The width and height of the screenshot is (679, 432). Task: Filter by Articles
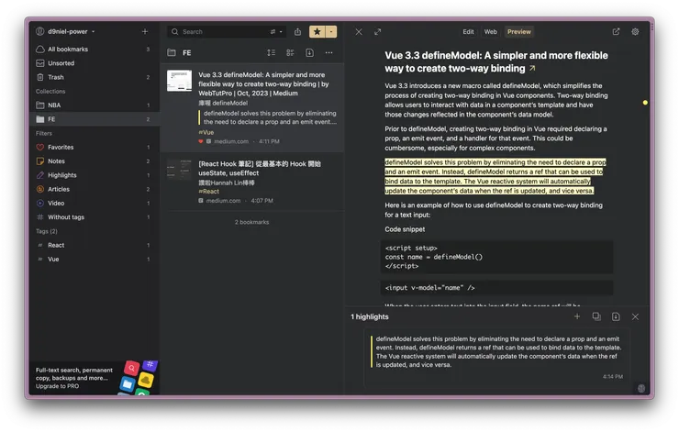(x=95, y=189)
